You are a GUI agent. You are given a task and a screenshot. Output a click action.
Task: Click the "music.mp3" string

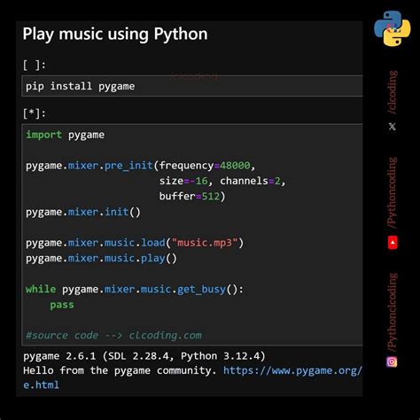(205, 243)
